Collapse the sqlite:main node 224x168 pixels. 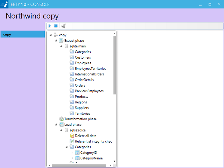click(61, 46)
